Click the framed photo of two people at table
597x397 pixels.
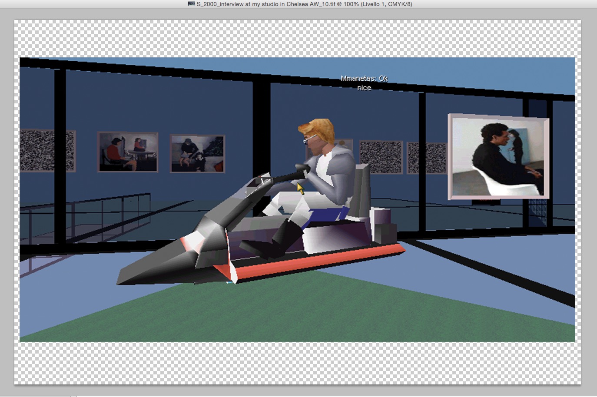point(127,152)
